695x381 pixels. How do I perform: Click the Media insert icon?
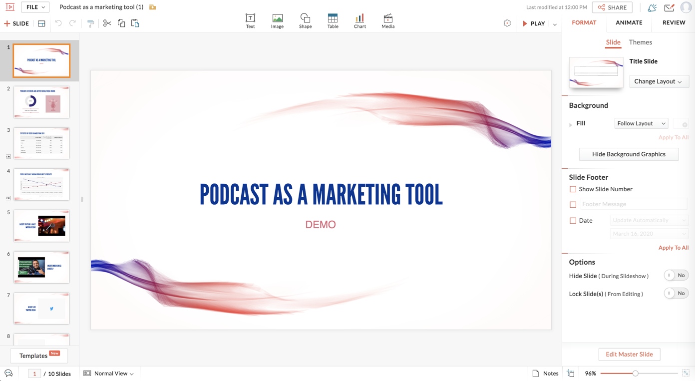pyautogui.click(x=388, y=21)
